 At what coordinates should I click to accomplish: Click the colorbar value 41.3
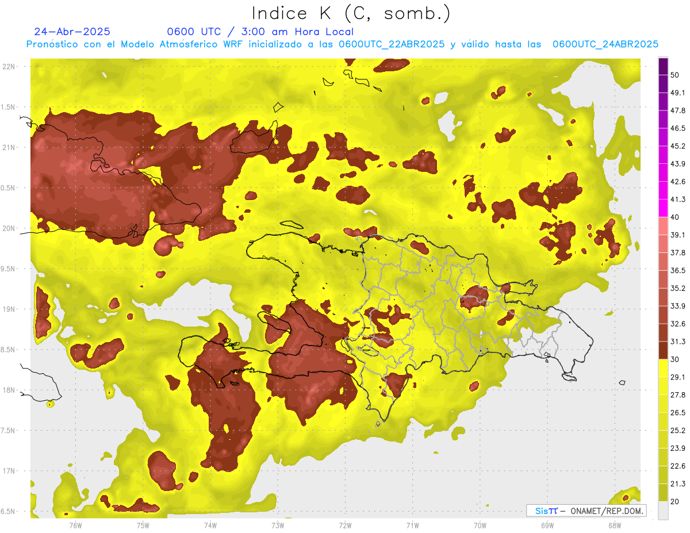(x=678, y=200)
